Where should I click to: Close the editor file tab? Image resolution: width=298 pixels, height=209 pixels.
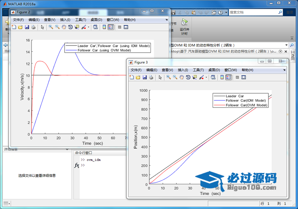coord(285,51)
